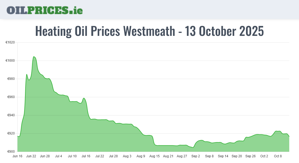Click the Jul 10 x-axis label
Screen dimensions: 299x163
[72, 156]
